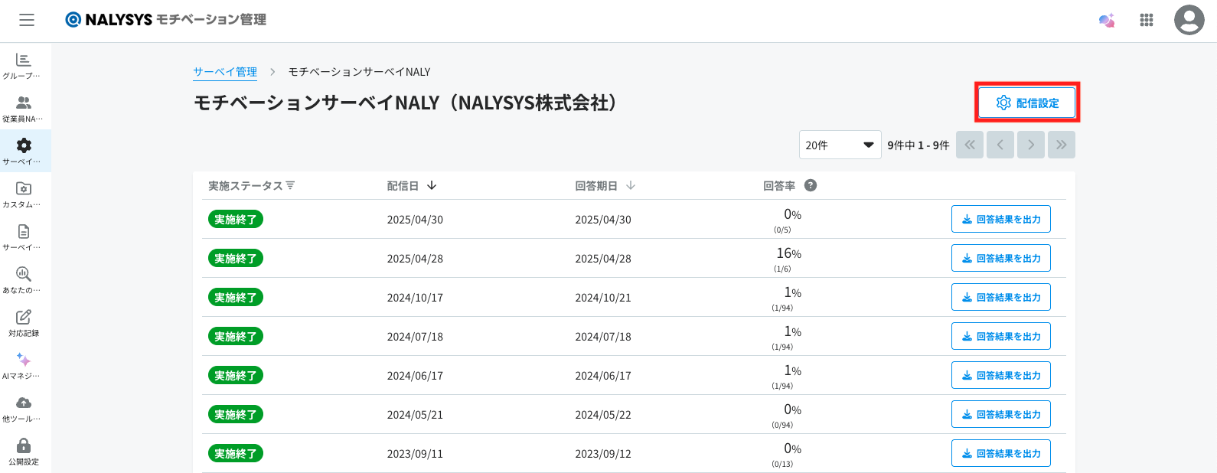Click the 回答期日 cell 2024/10/21

point(603,298)
